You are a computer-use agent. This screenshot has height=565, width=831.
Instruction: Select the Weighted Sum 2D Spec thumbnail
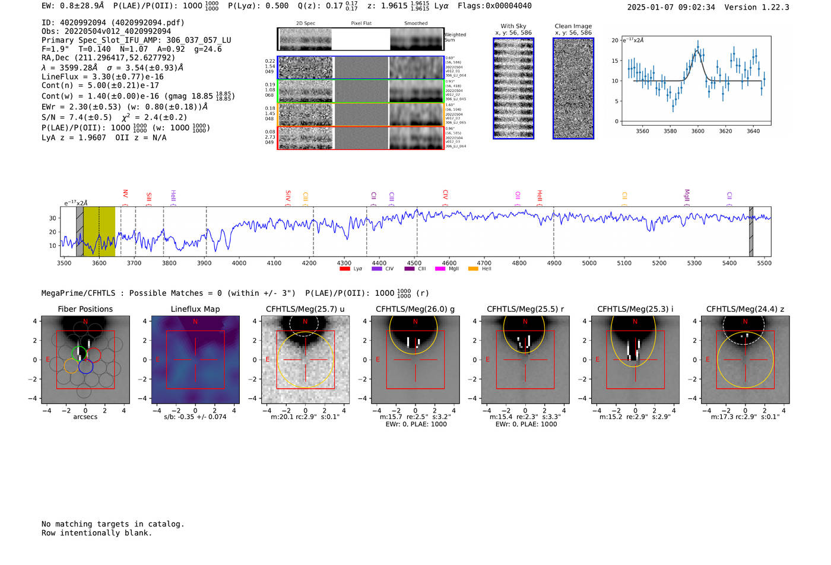point(306,39)
